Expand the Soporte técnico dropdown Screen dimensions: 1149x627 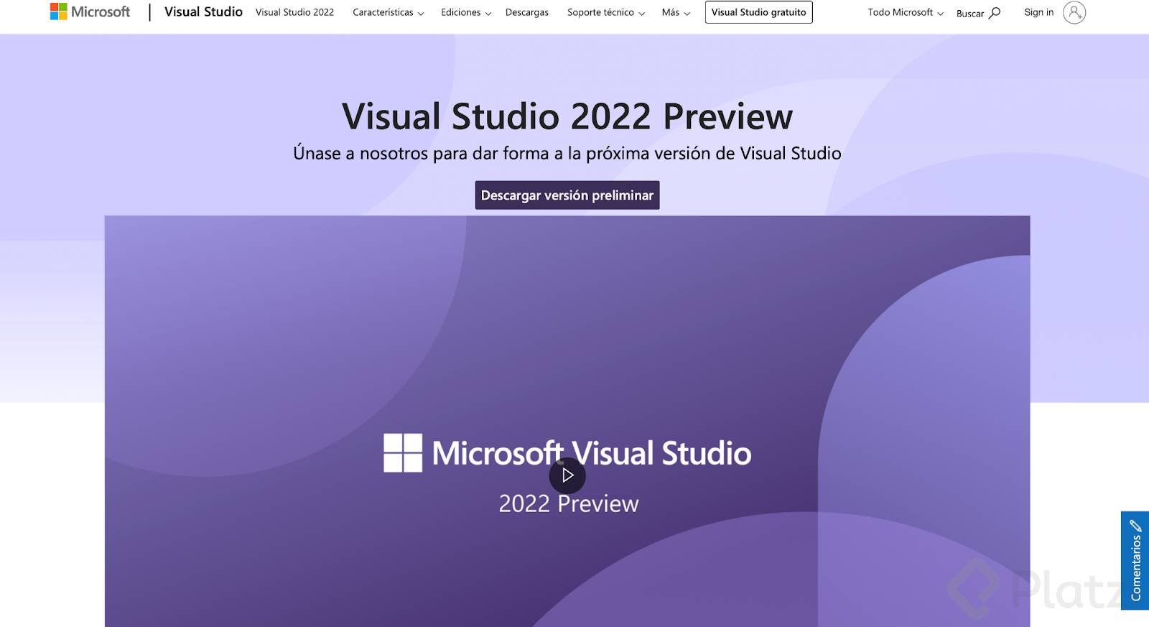606,12
